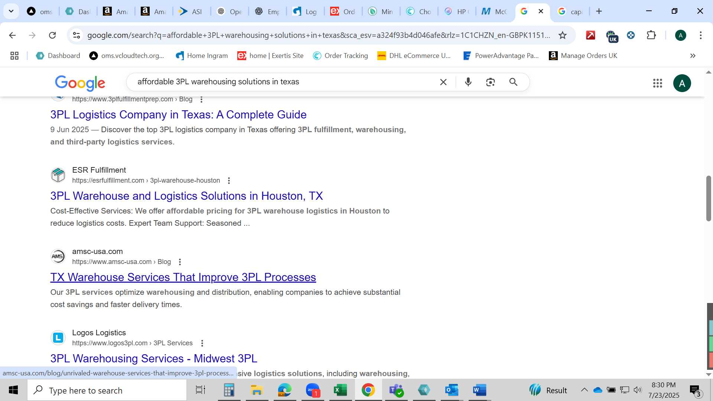Open Task View on taskbar
This screenshot has height=401, width=713.
(x=201, y=390)
